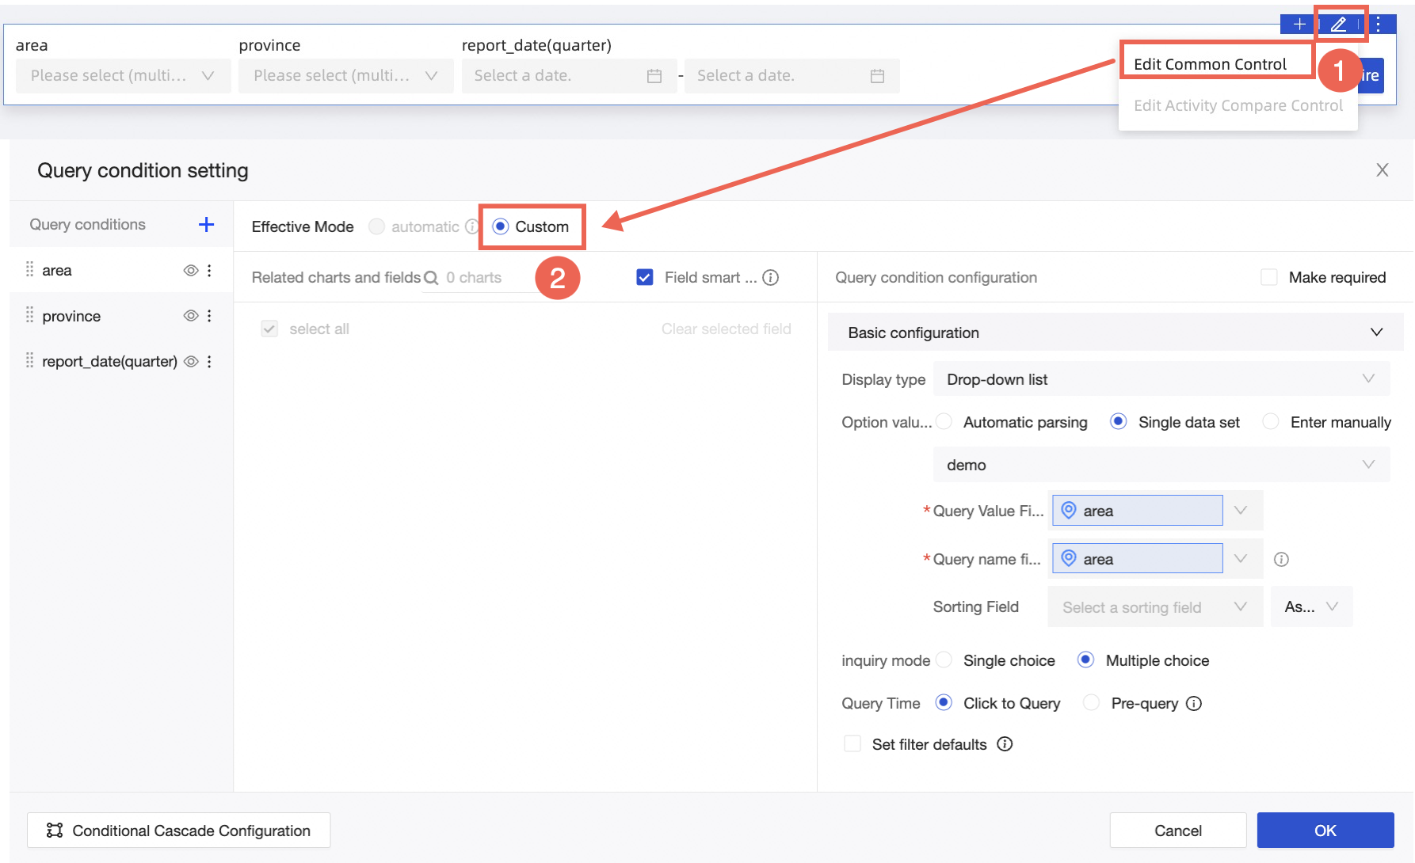
Task: Open the three-dot menu for the area condition
Action: point(210,270)
